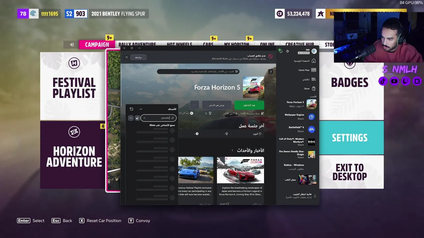
Task: Clear the friends search text
Action: pos(144,118)
